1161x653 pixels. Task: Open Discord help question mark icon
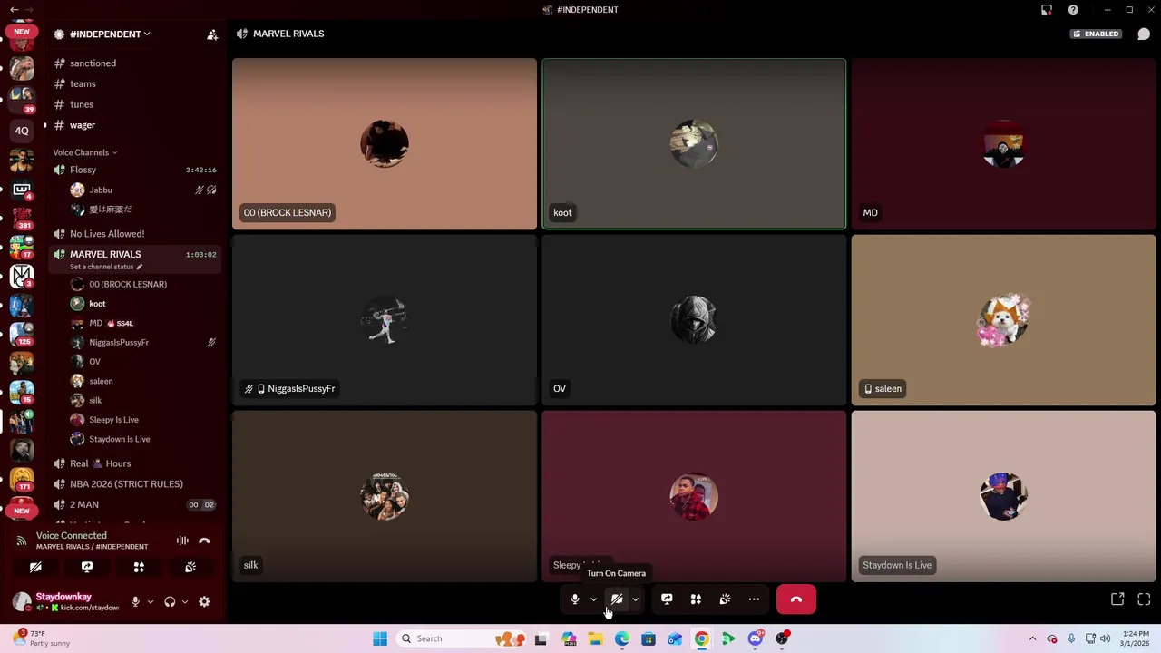[1073, 10]
